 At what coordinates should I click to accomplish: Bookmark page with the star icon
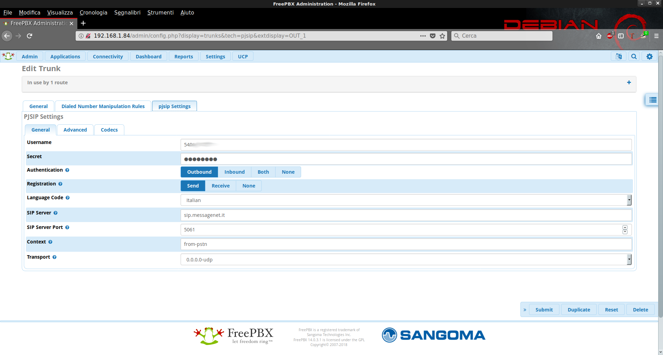(442, 36)
